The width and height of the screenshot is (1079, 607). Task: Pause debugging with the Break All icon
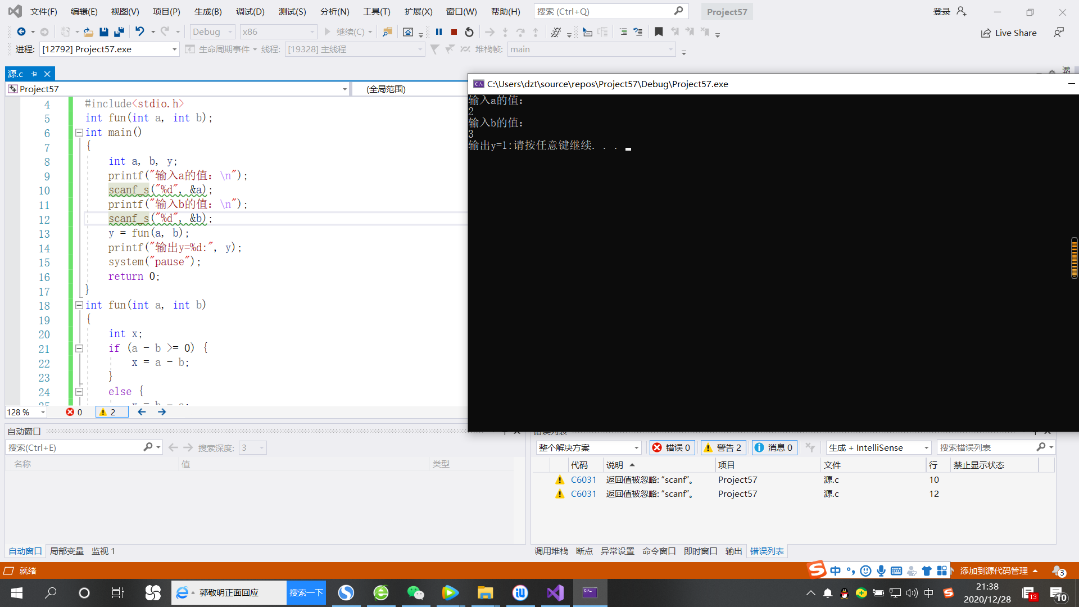[439, 32]
